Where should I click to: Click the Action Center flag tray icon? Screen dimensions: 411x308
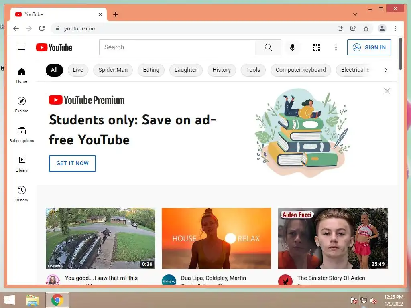pos(354,300)
